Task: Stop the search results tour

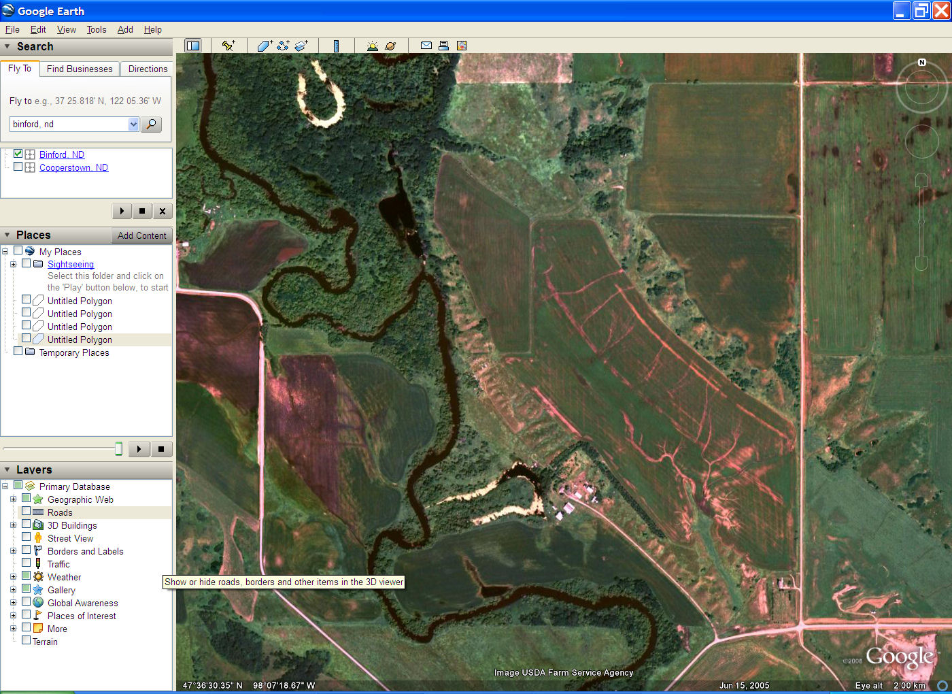Action: (141, 211)
